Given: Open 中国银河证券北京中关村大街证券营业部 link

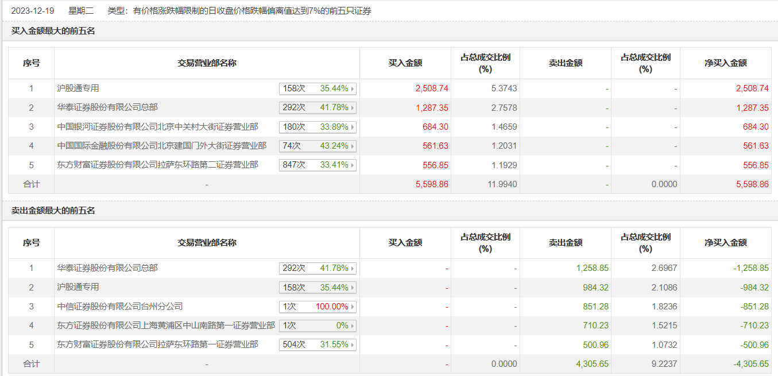Looking at the screenshot, I should 157,126.
